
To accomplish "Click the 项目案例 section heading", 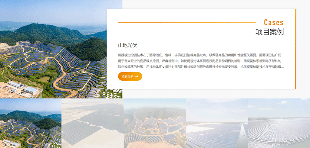I will point(269,32).
